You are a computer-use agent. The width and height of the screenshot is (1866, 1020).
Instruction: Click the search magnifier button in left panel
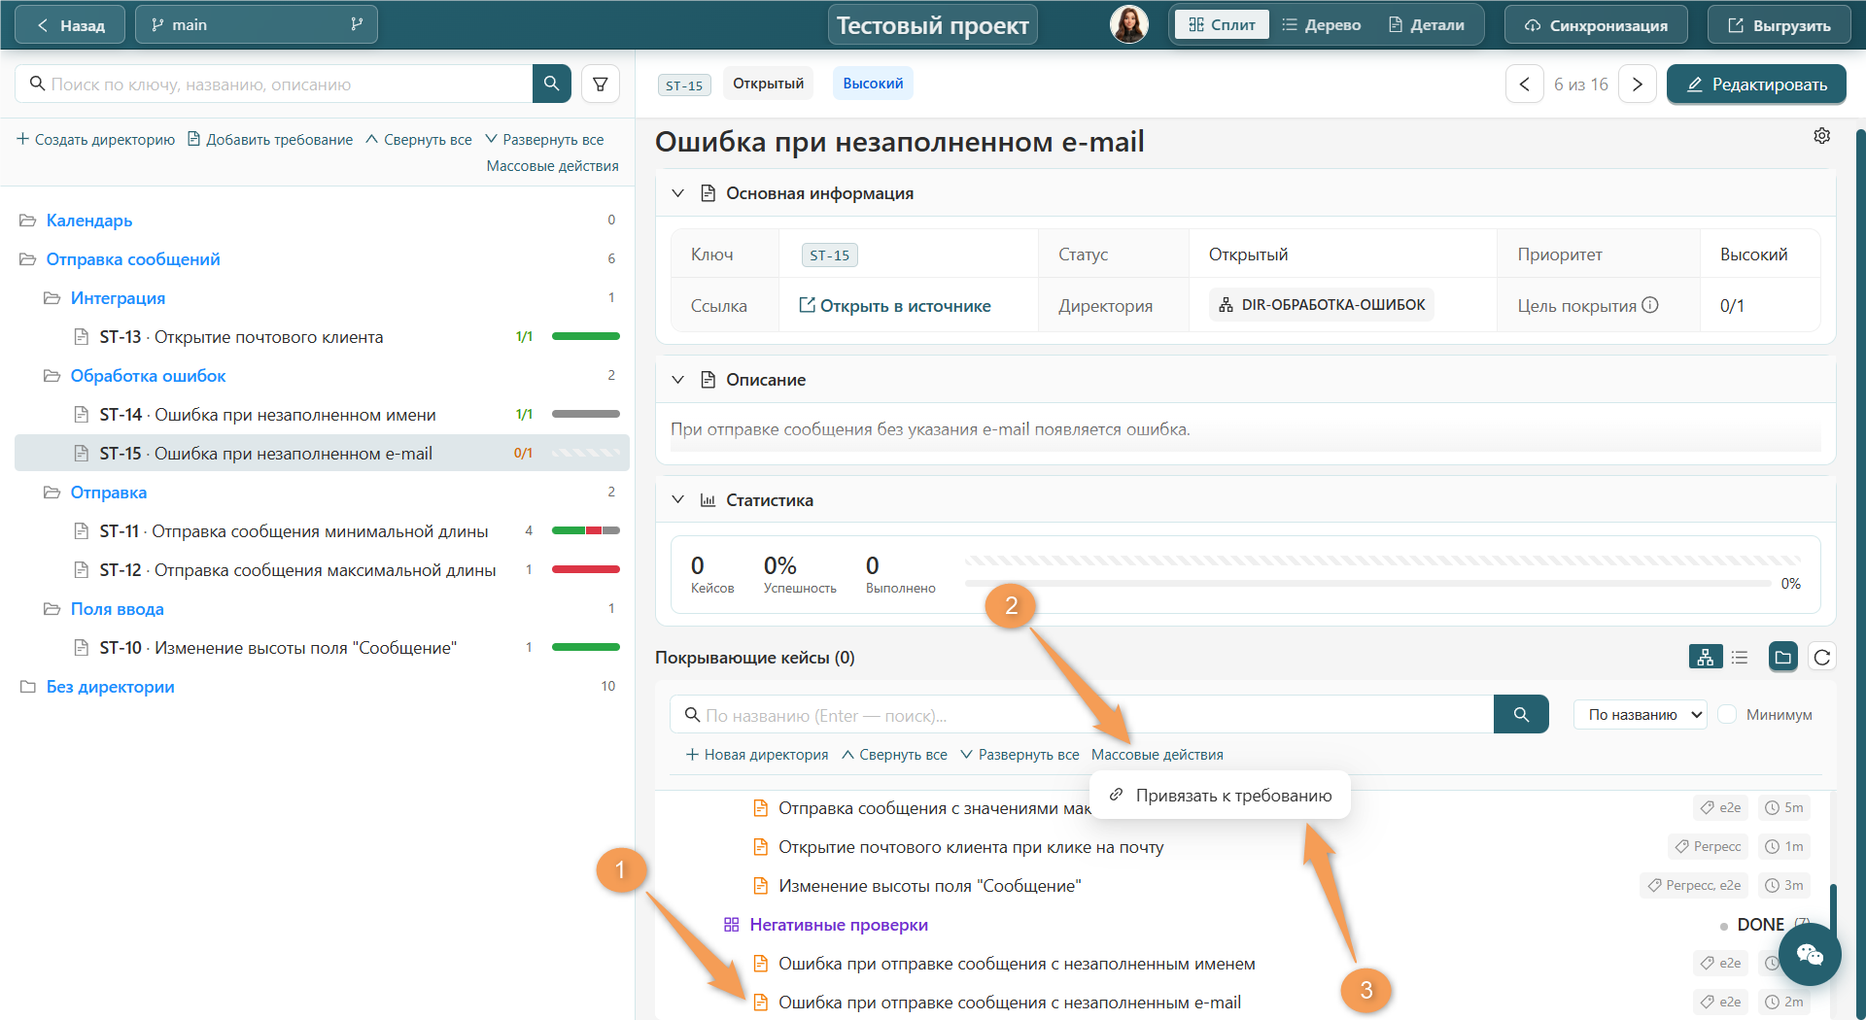pyautogui.click(x=551, y=84)
